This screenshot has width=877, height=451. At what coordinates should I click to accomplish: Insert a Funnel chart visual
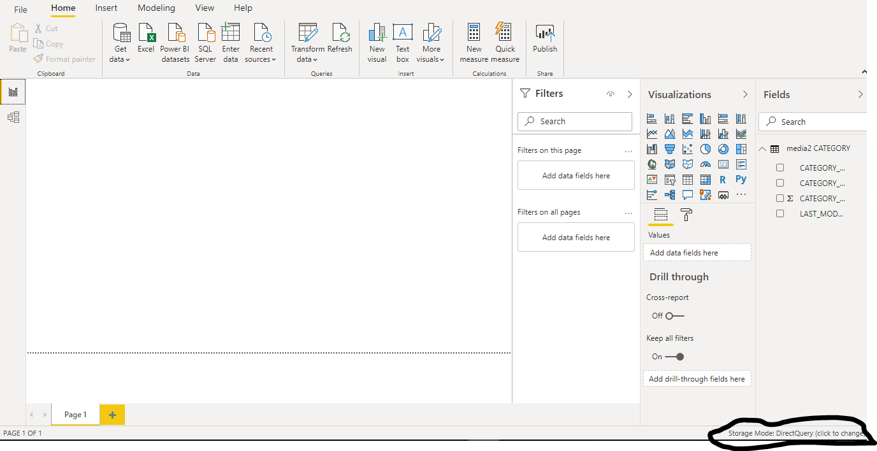coord(669,149)
